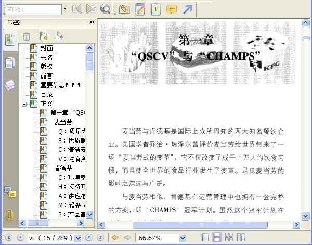Open the search field dropdown arrow
This screenshot has width=312, height=245.
coord(65,9)
